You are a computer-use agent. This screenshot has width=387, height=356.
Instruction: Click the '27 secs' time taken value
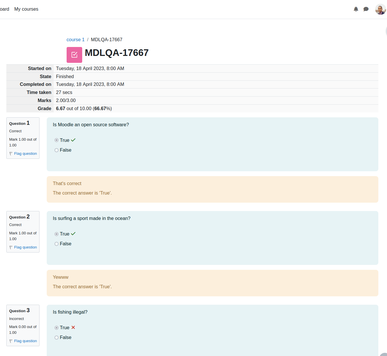(64, 93)
